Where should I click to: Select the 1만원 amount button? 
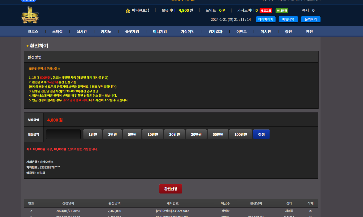click(93, 134)
